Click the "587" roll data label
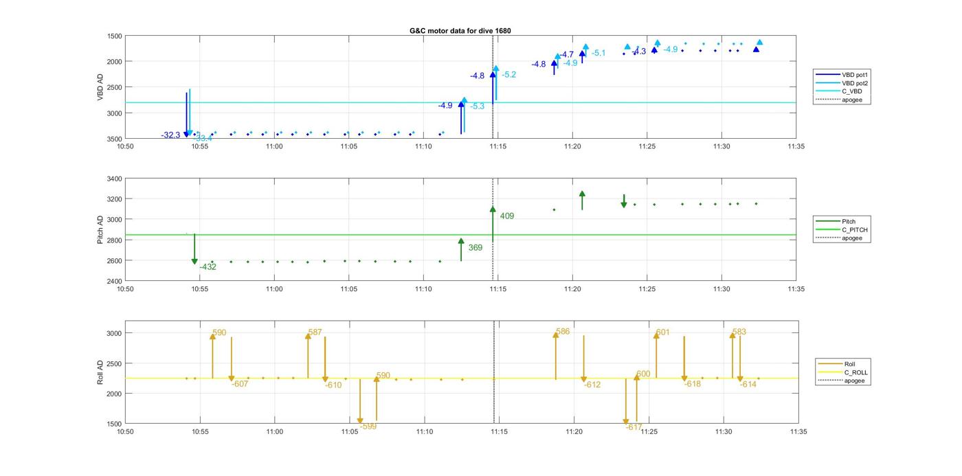This screenshot has height=476, width=962. [x=315, y=332]
